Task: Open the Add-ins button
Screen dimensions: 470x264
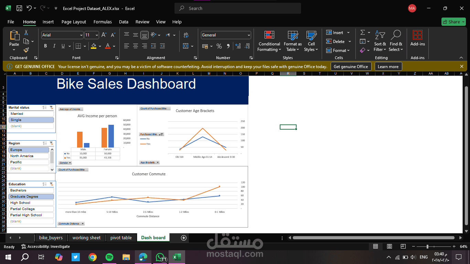Action: (x=418, y=38)
